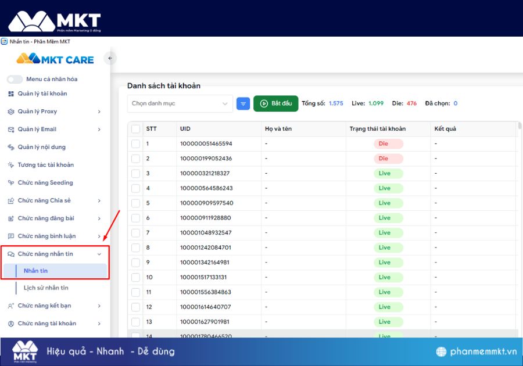Select the Nhắn tin submenu item
This screenshot has height=366, width=523.
[x=36, y=271]
